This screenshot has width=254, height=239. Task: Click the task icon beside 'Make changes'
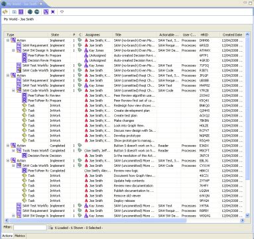(25, 120)
